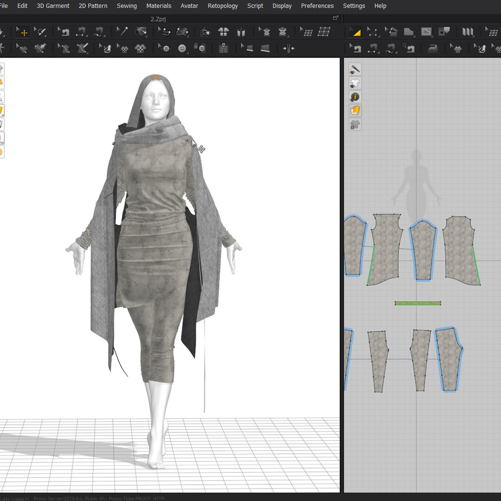Viewport: 501px width, 501px height.
Task: Select the Button tool icon
Action: point(182,48)
